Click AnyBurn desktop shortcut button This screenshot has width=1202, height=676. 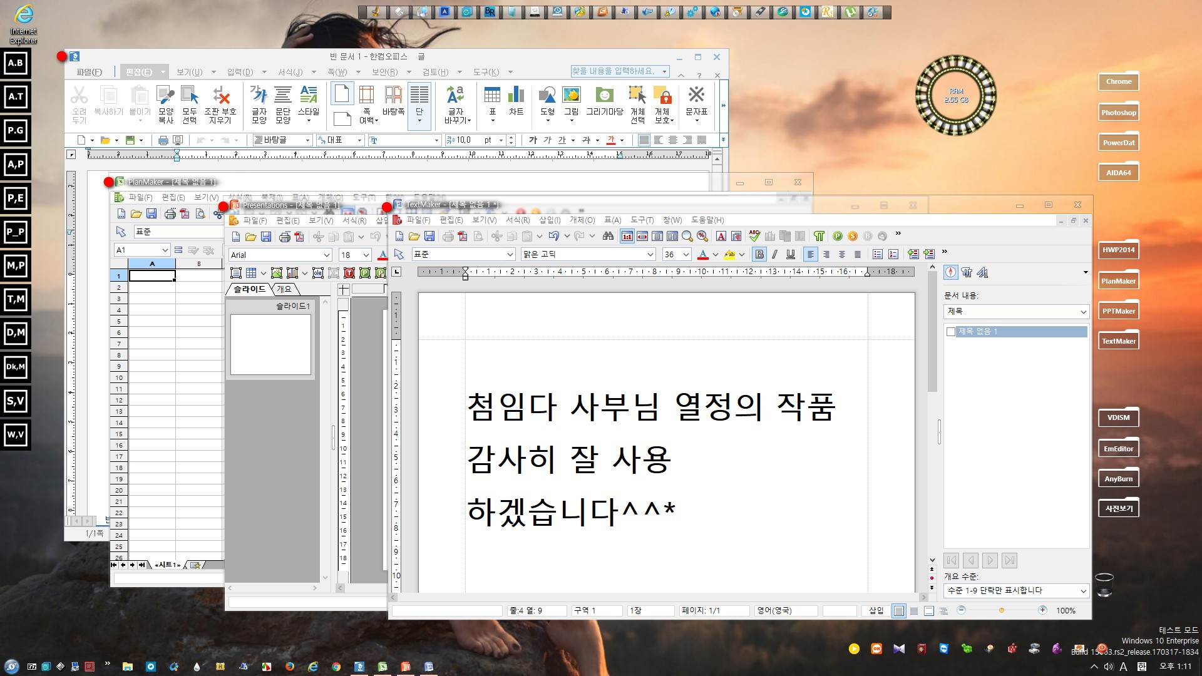(x=1119, y=479)
